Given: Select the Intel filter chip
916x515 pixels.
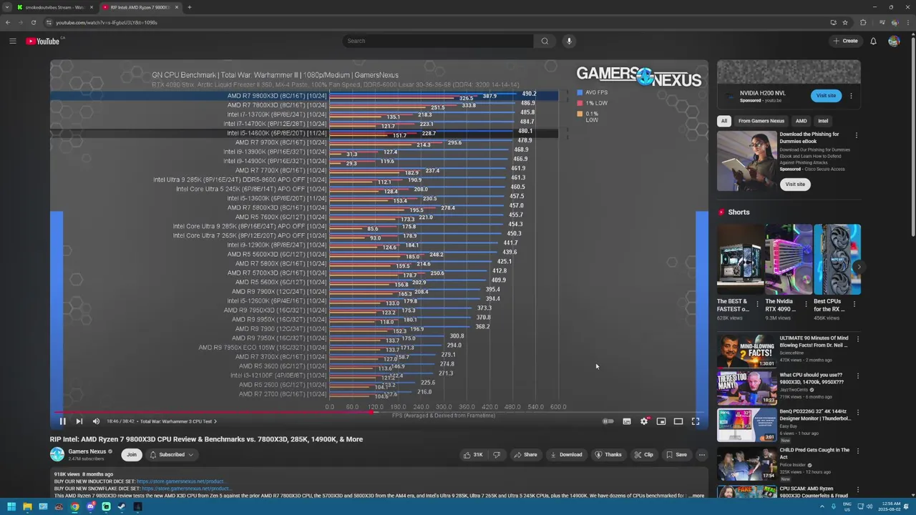Looking at the screenshot, I should tap(823, 121).
